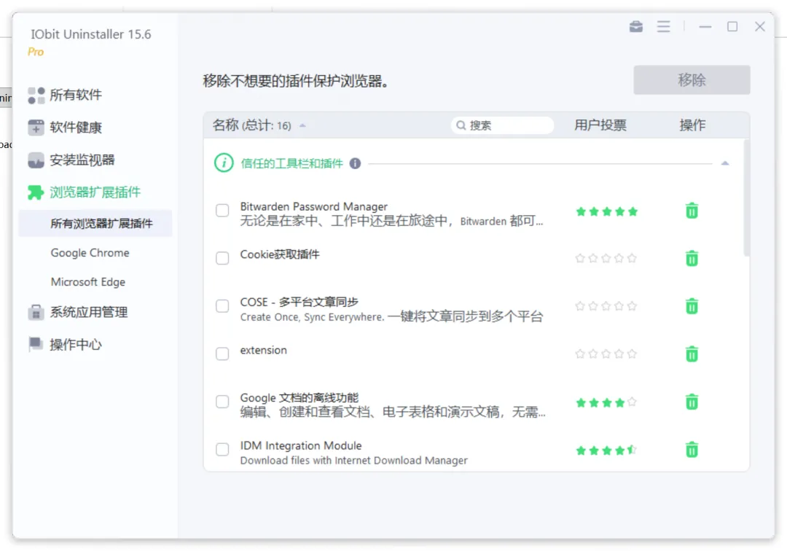The width and height of the screenshot is (787, 551).
Task: Click the extension list vertical scrollbar
Action: tap(746, 198)
